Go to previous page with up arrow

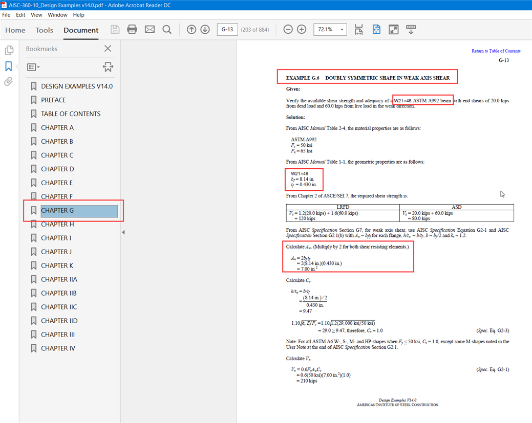[x=191, y=30]
